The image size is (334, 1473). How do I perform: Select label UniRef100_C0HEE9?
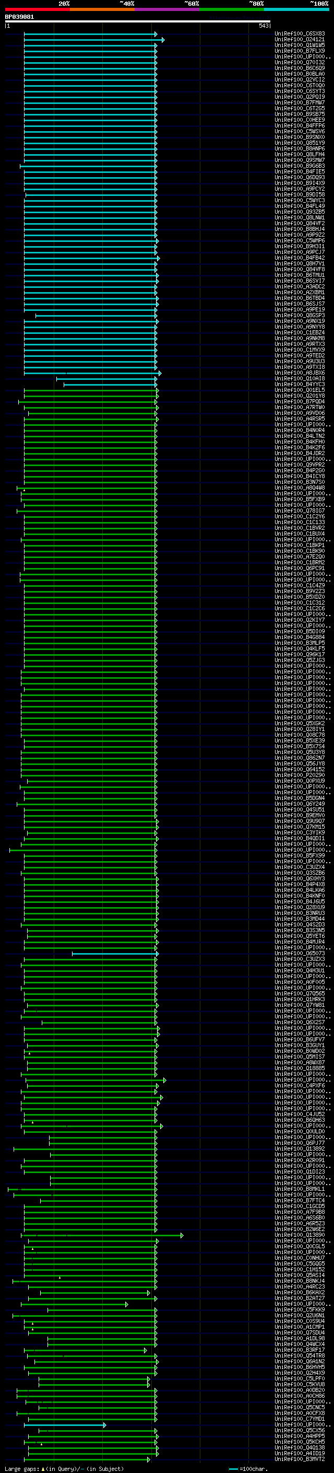[x=300, y=120]
